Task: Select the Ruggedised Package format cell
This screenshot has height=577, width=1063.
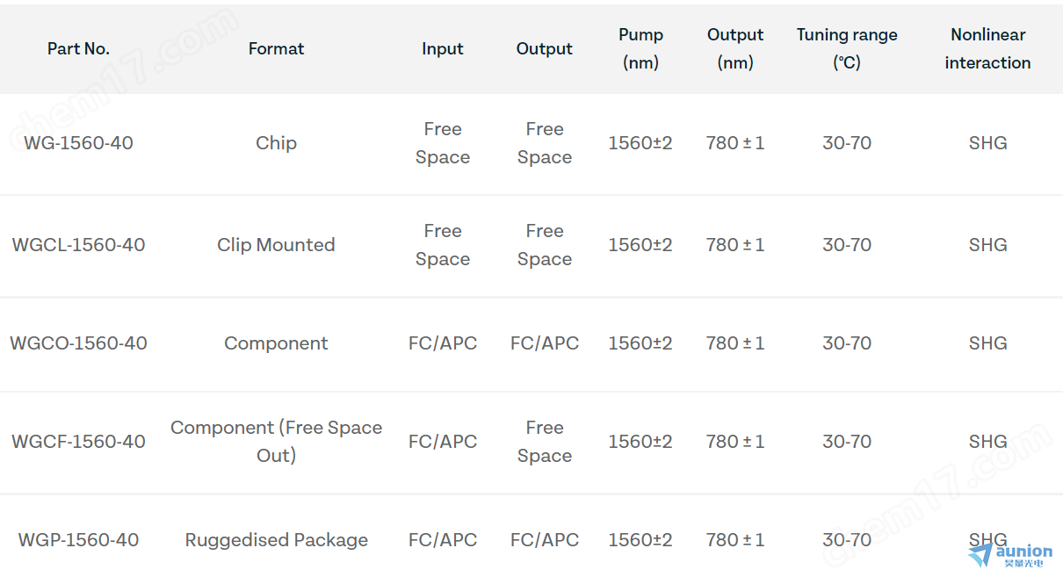Action: [276, 540]
